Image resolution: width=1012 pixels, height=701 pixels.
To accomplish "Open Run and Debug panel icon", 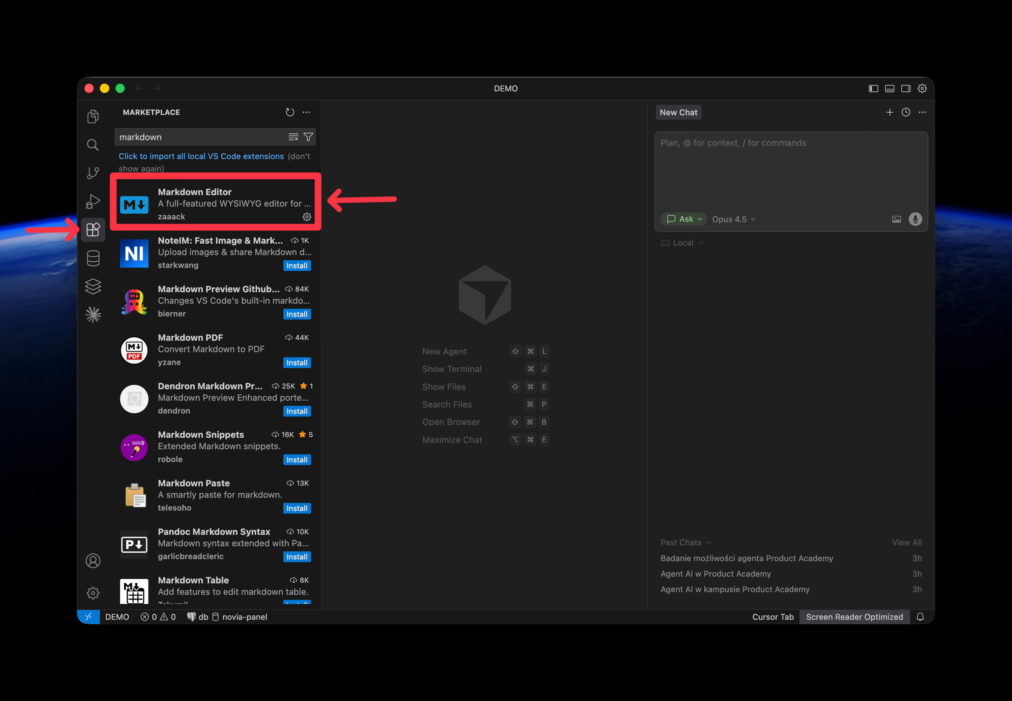I will pyautogui.click(x=93, y=202).
